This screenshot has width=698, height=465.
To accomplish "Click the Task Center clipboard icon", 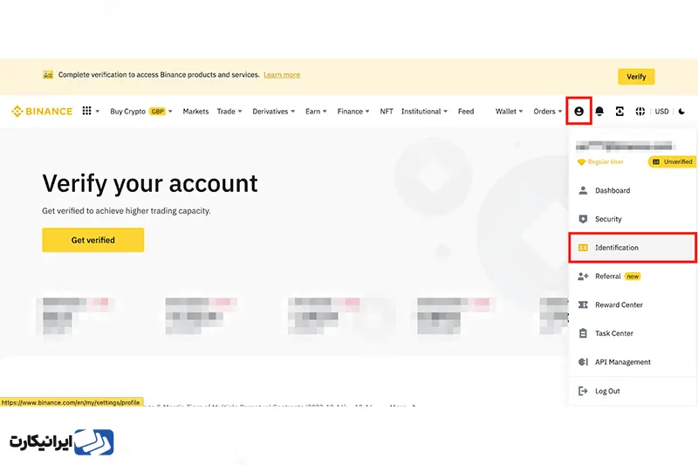I will [583, 333].
